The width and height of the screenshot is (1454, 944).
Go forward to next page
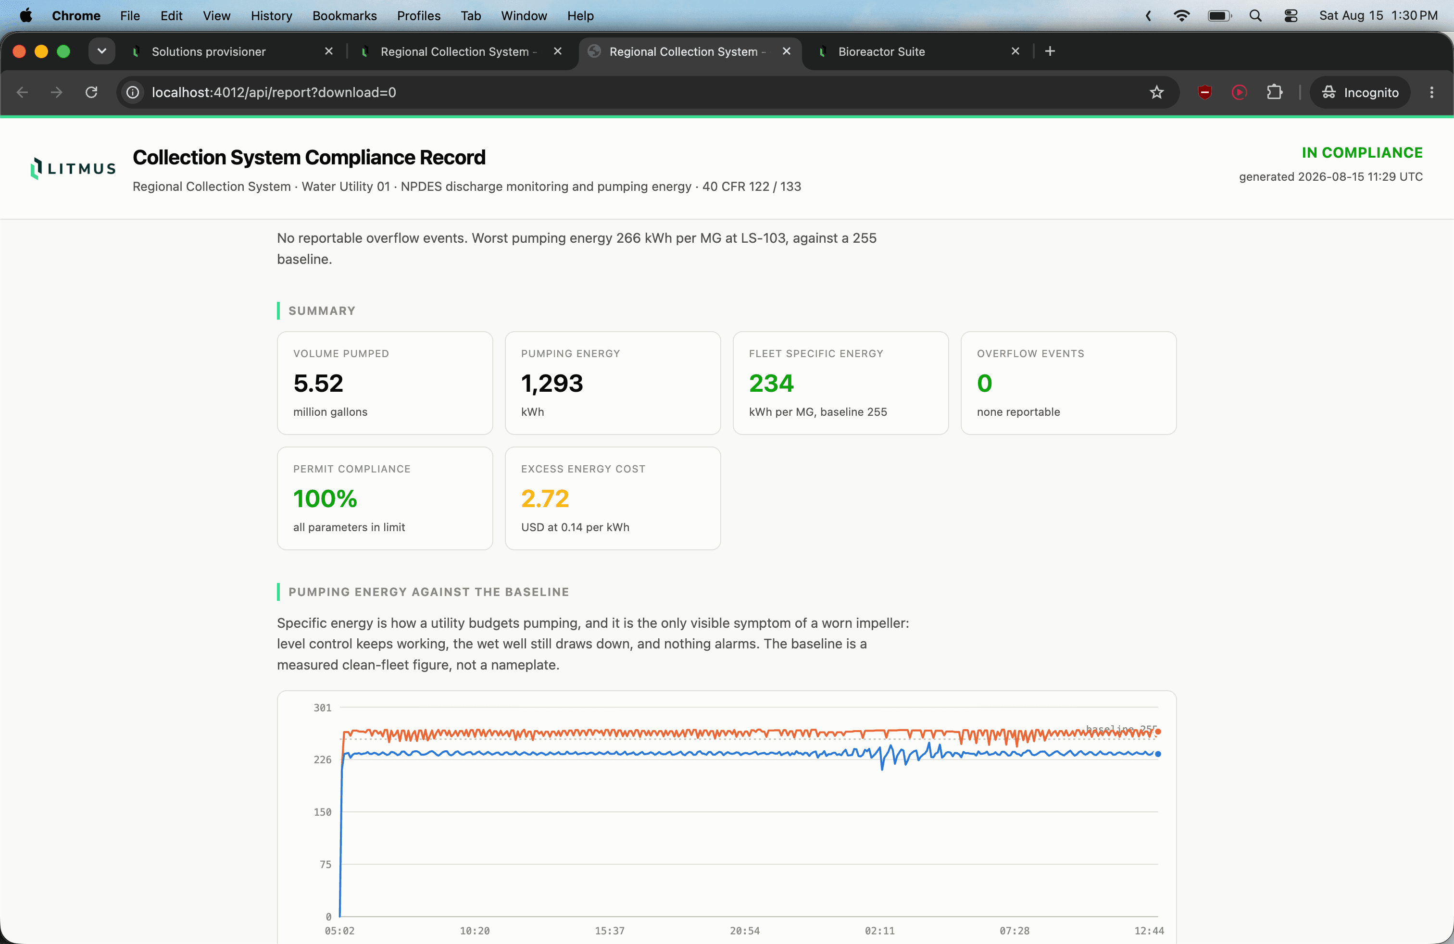point(56,92)
